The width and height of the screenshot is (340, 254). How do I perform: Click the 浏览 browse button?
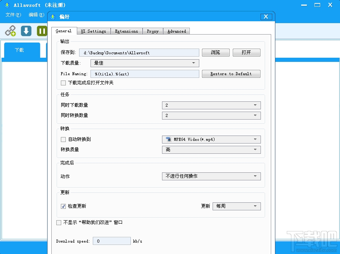tap(216, 52)
